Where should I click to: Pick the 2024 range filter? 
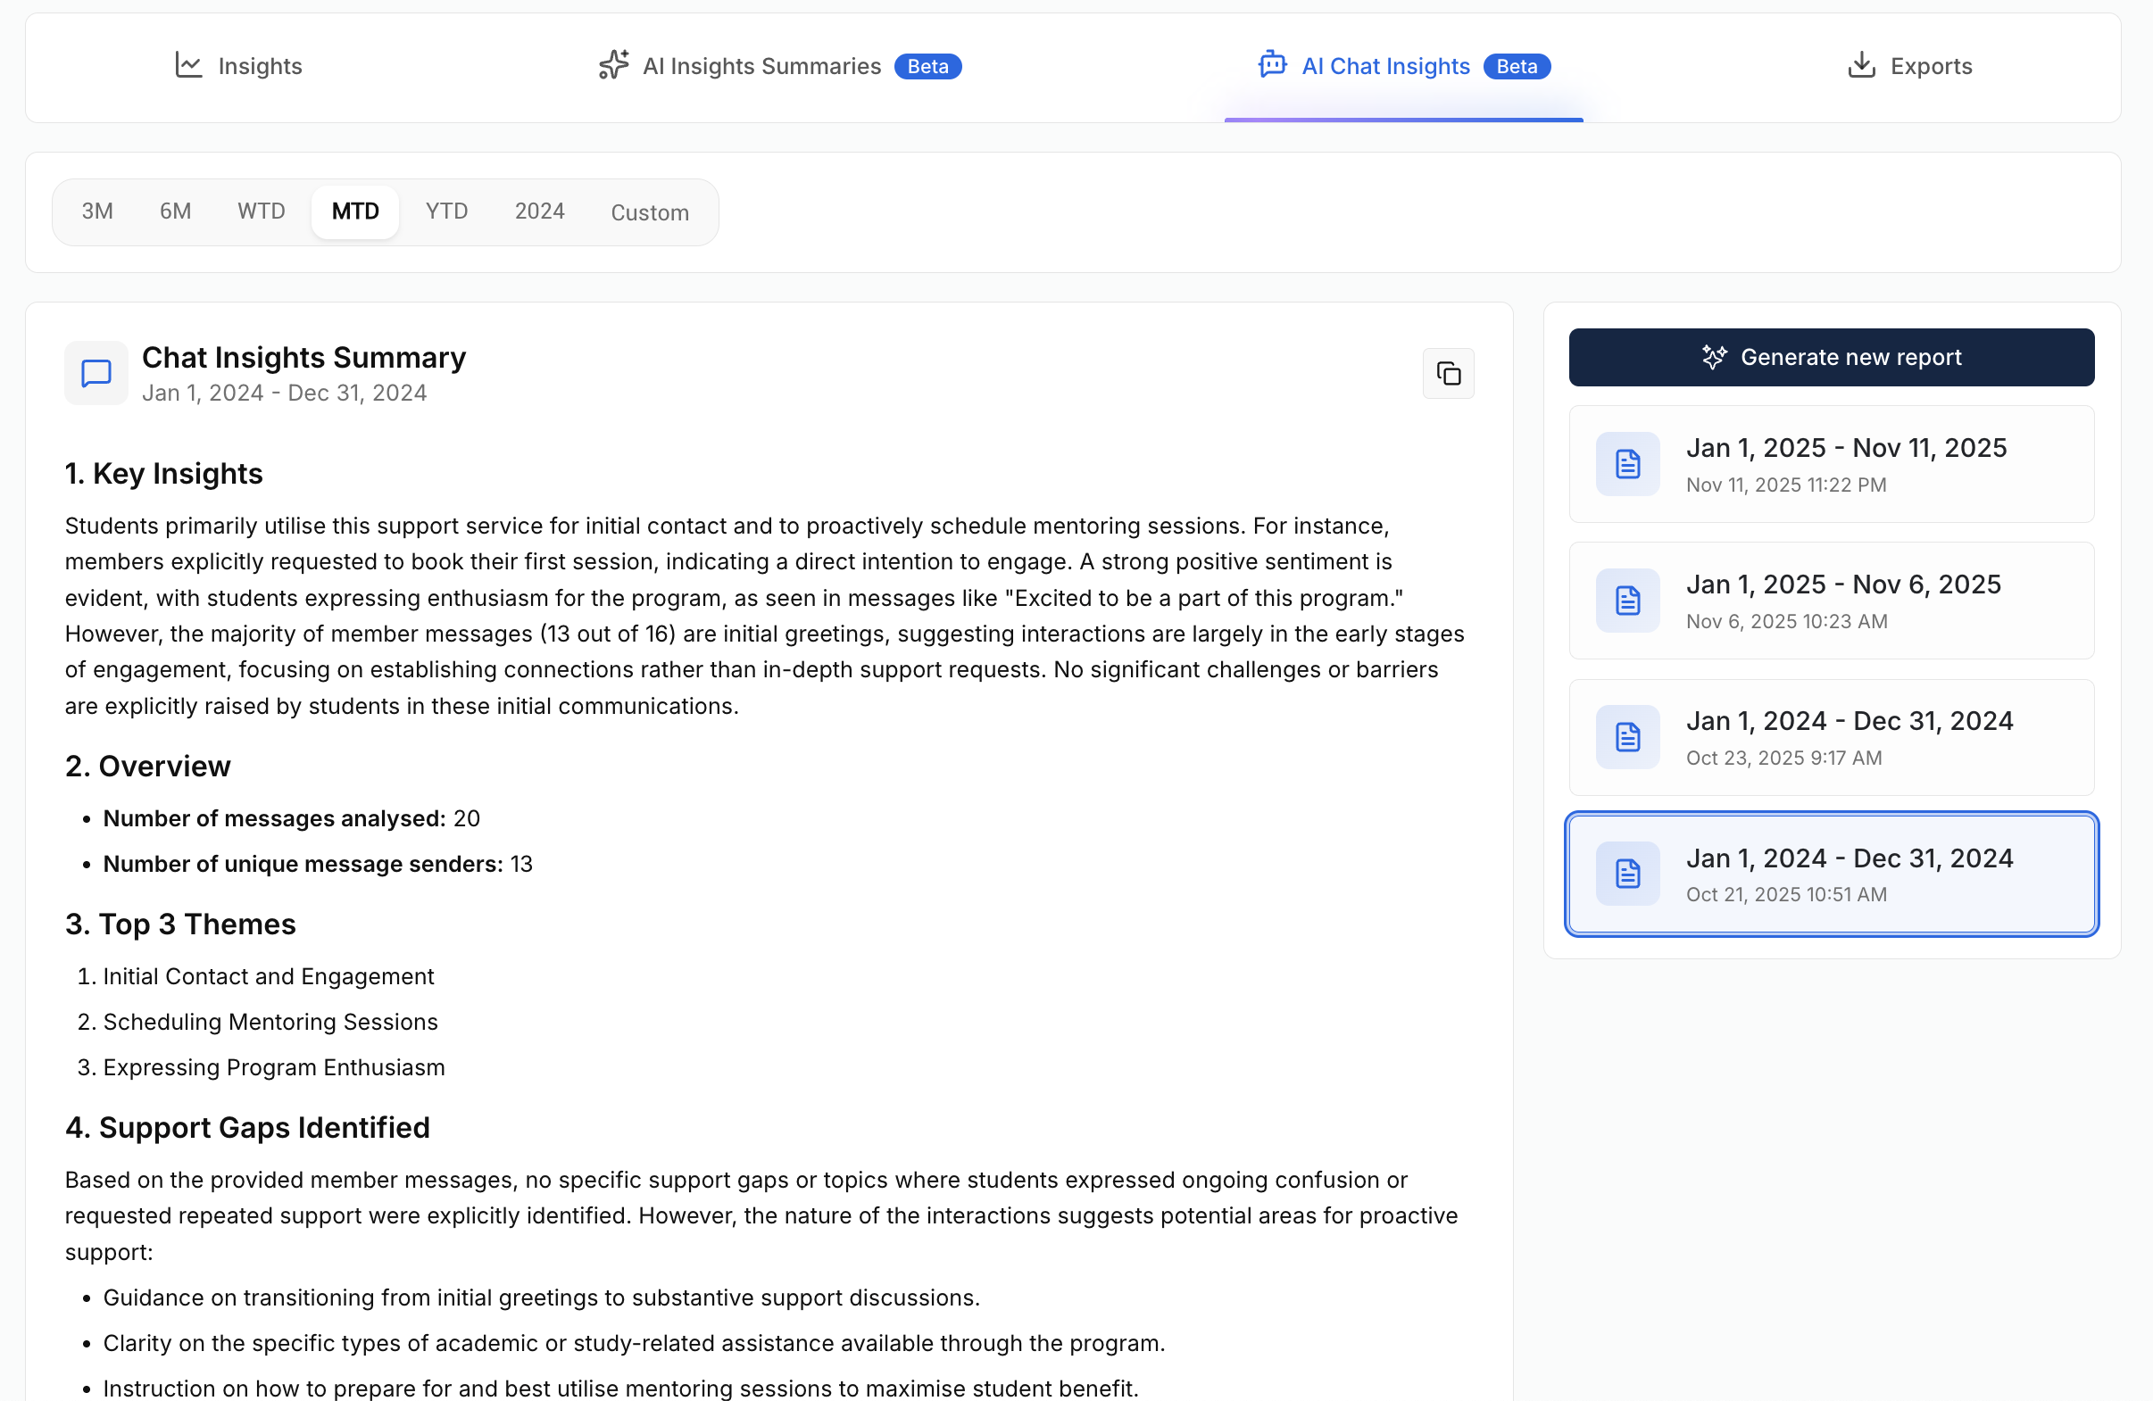click(539, 211)
